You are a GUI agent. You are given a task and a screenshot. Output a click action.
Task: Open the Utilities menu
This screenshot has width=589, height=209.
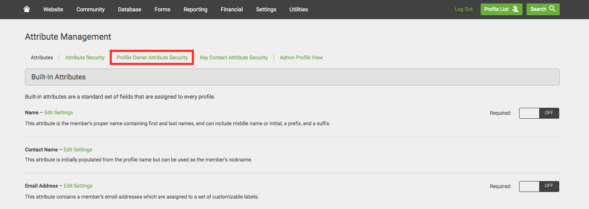298,9
